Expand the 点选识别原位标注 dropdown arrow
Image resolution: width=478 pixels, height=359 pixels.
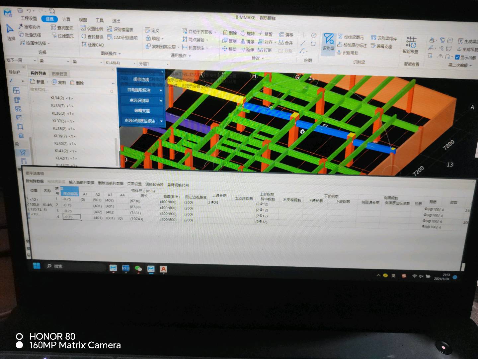tap(162, 121)
